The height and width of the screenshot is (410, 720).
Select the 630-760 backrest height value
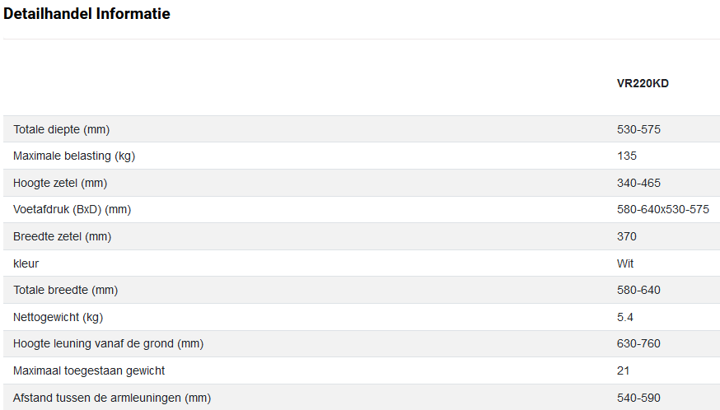638,343
